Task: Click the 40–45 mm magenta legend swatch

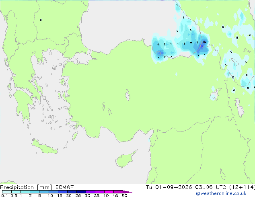Action: pos(109,192)
